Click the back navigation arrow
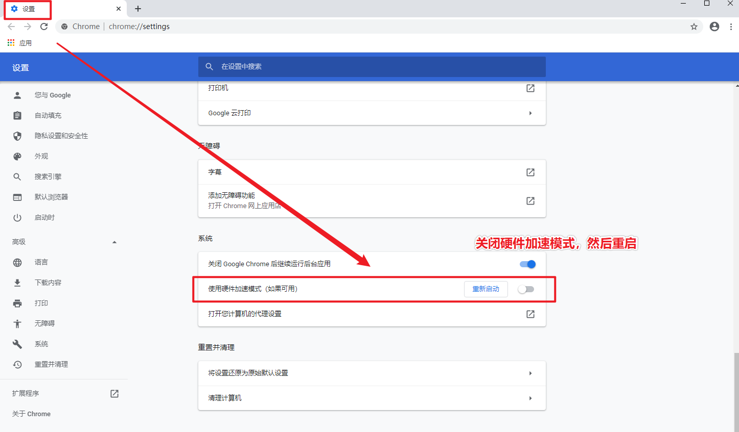Screen dimensions: 739x432 11,27
